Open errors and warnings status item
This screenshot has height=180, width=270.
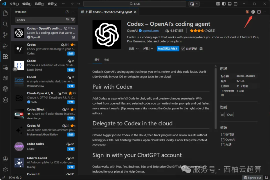(15, 177)
